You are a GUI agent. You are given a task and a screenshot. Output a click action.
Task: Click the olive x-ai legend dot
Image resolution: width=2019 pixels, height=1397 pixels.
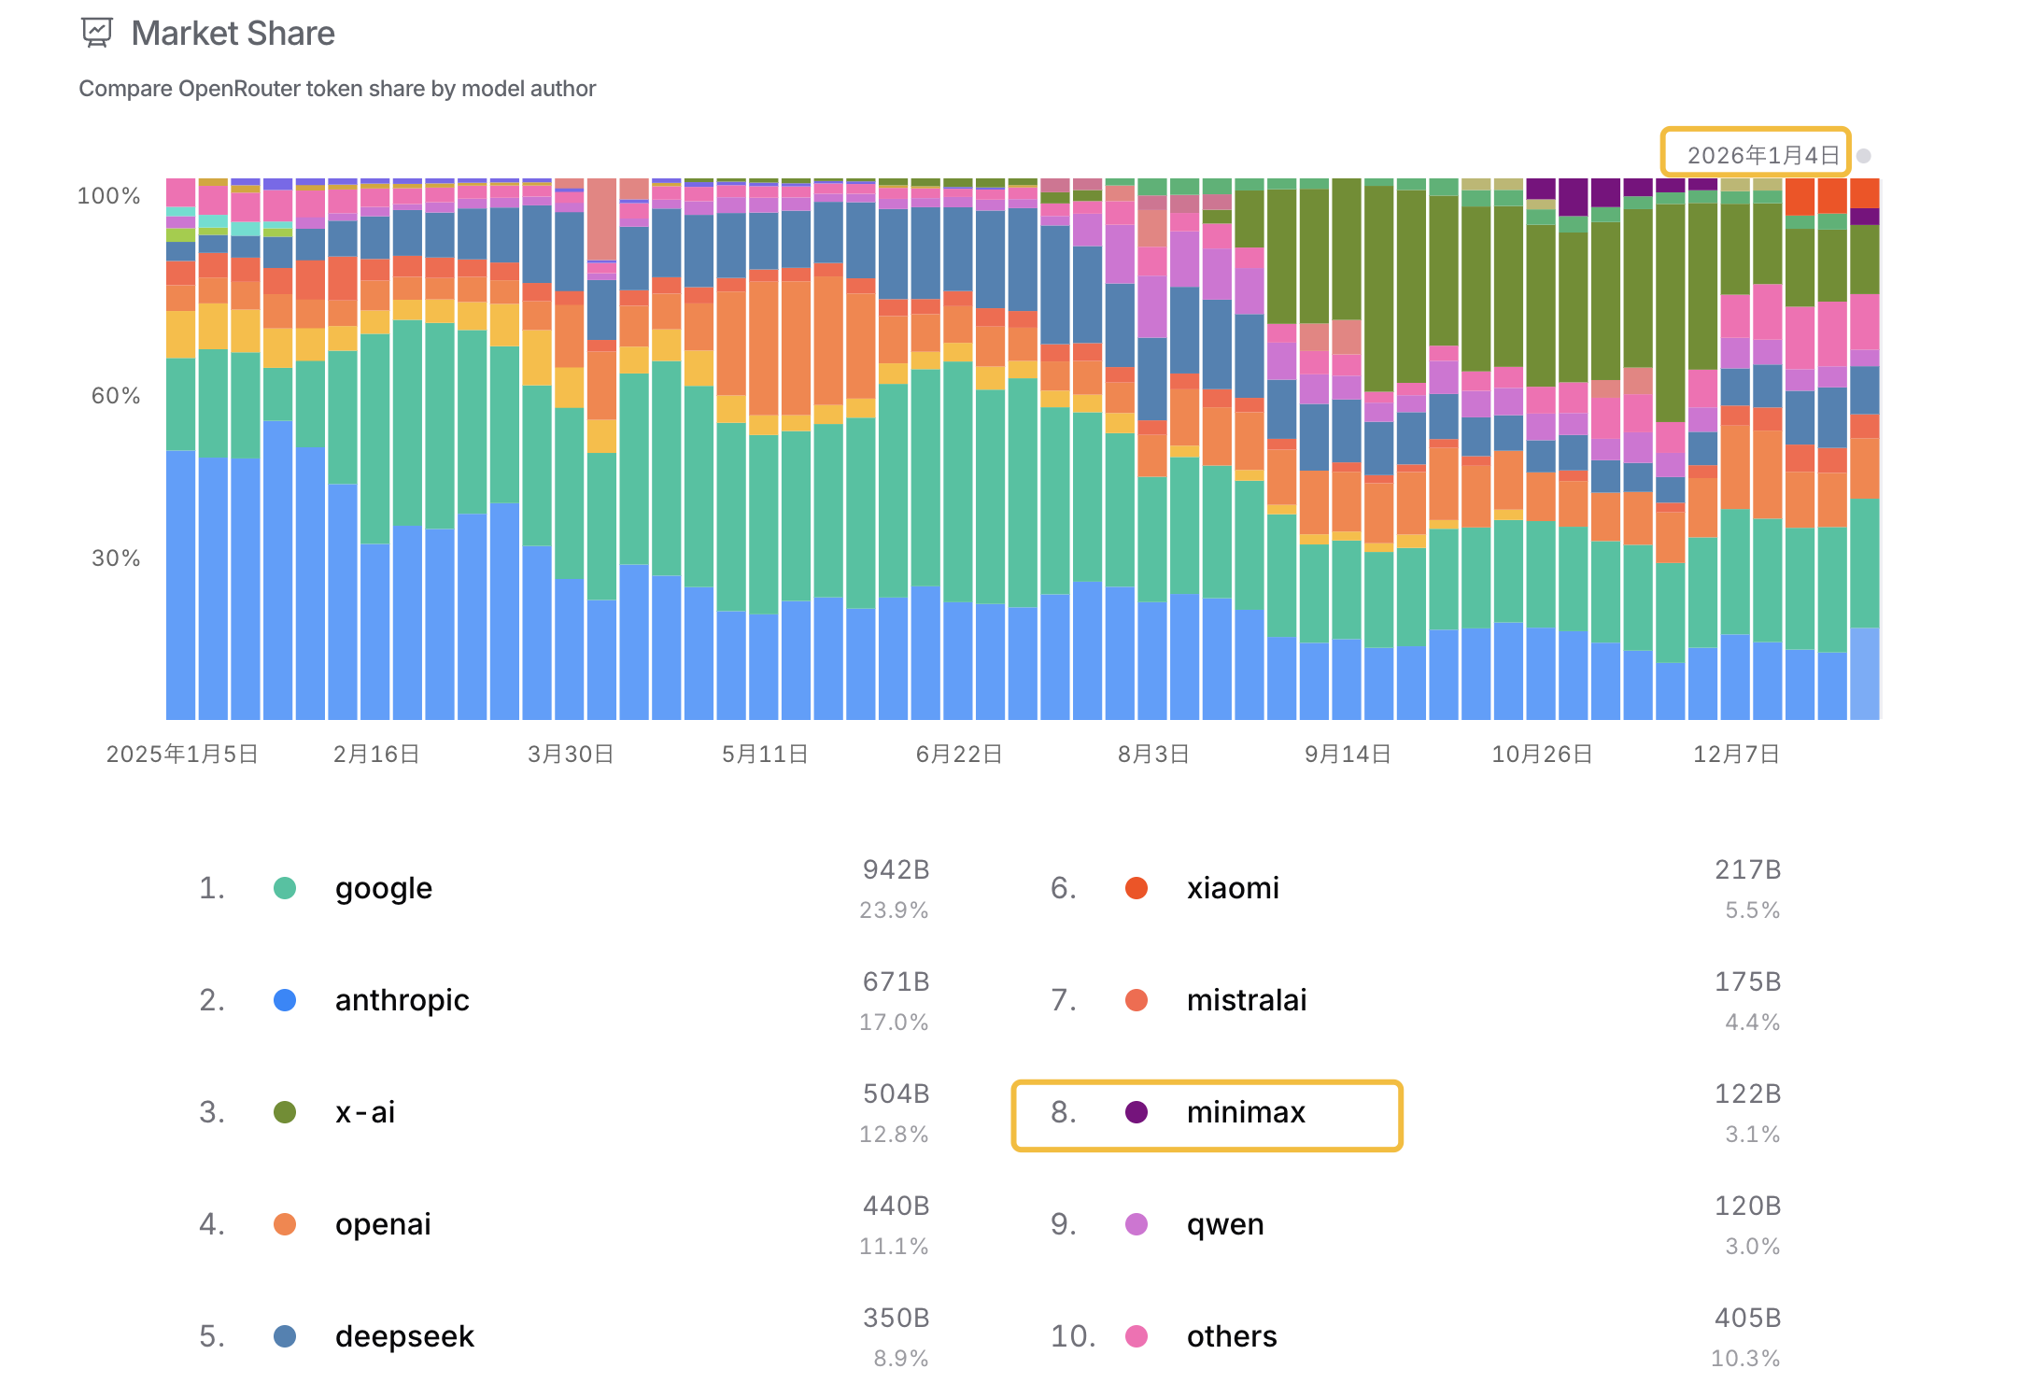(x=285, y=1112)
